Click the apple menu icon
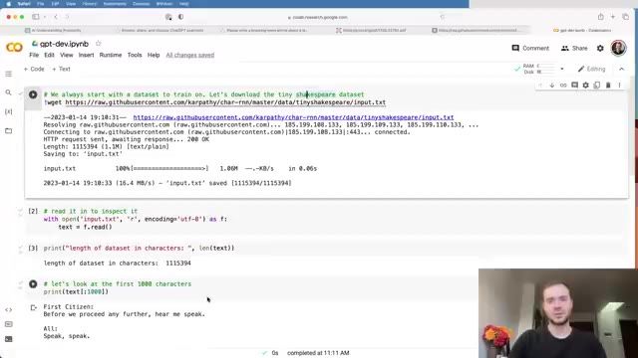Image resolution: width=638 pixels, height=358 pixels. coord(9,4)
